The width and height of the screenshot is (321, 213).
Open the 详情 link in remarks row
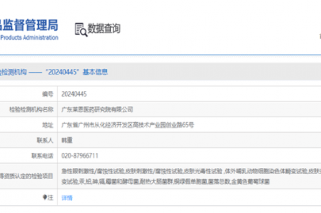[x=67, y=197]
